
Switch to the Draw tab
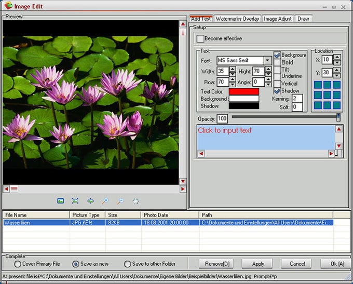pyautogui.click(x=303, y=19)
